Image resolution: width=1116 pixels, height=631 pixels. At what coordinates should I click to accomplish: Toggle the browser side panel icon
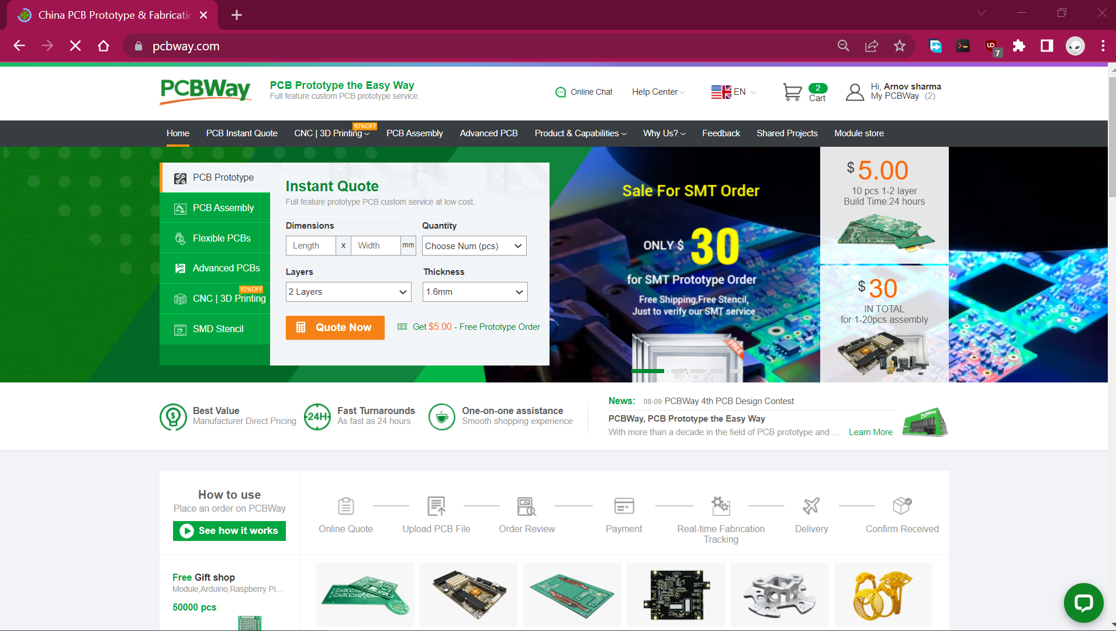(x=1047, y=46)
